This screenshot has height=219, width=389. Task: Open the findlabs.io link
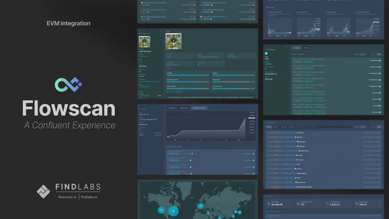[x=89, y=197]
